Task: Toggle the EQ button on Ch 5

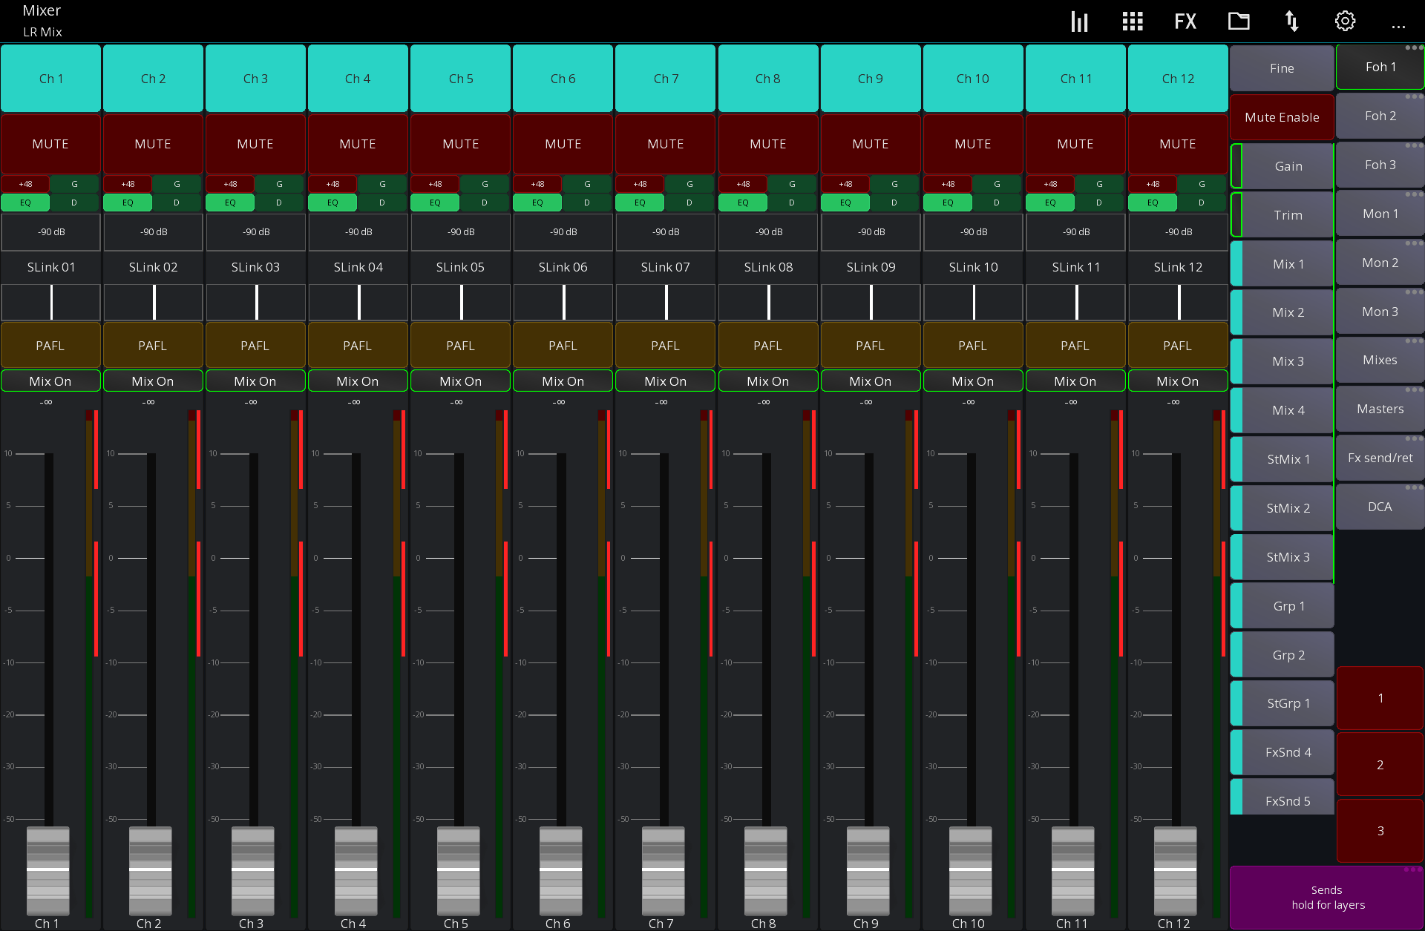Action: [x=434, y=202]
